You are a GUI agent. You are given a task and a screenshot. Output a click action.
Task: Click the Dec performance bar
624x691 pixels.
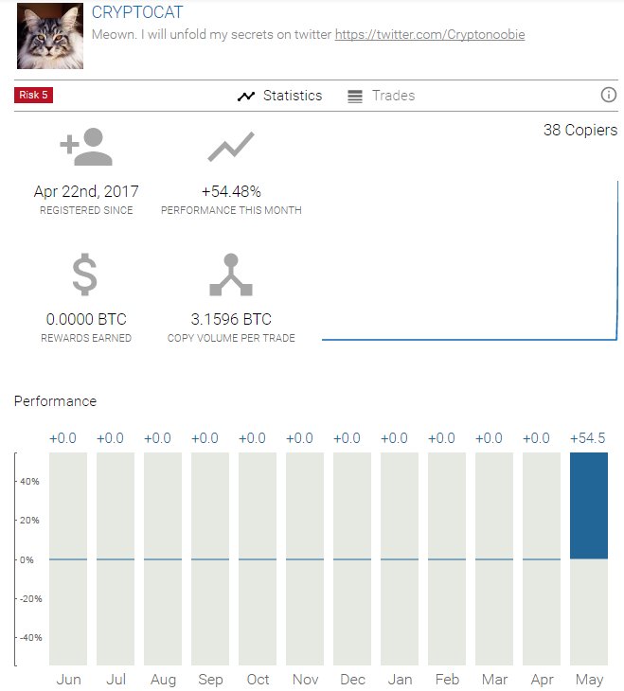point(352,558)
